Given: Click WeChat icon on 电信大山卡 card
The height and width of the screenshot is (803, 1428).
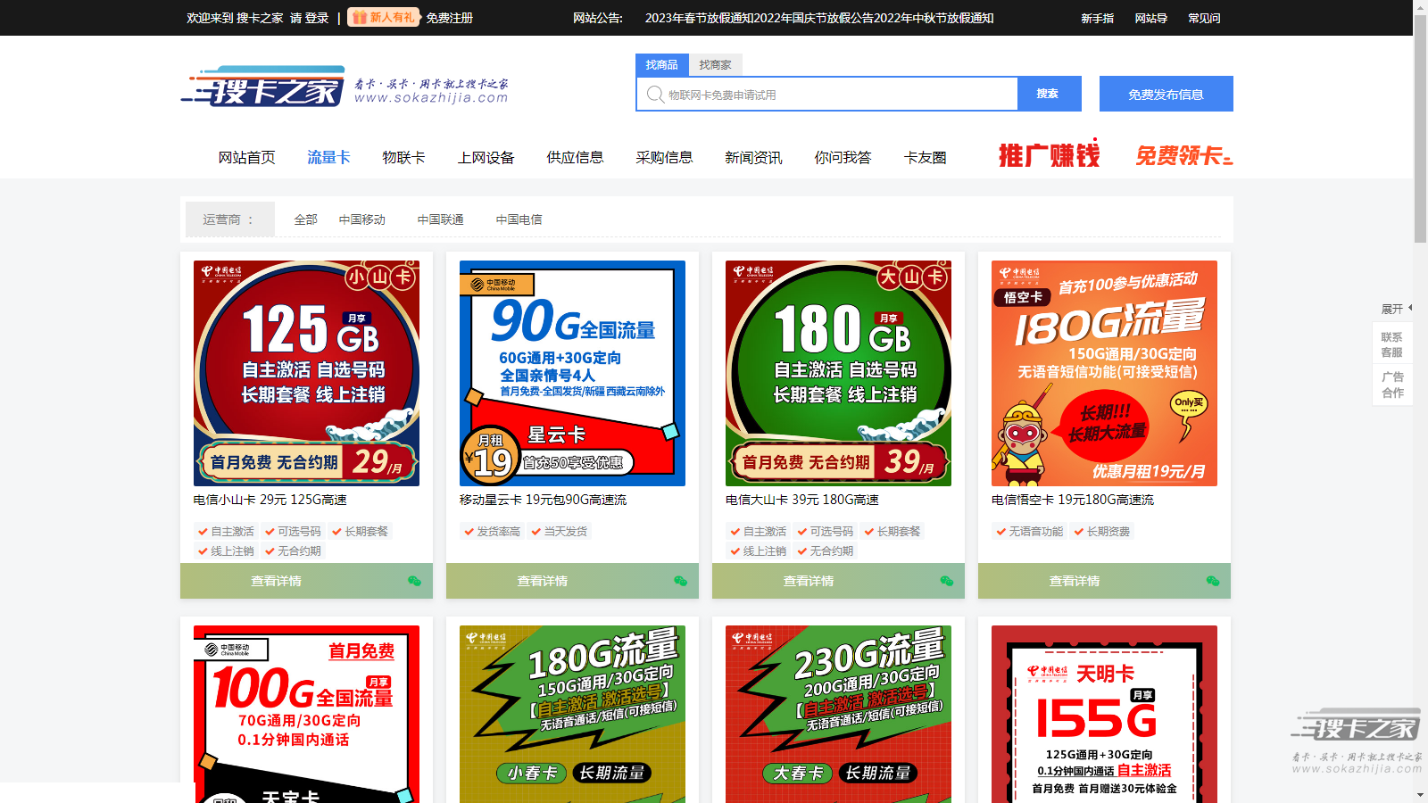Looking at the screenshot, I should coord(946,581).
